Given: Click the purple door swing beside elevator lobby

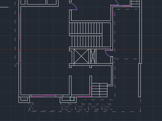Looking at the screenshot, I should [x=109, y=53].
